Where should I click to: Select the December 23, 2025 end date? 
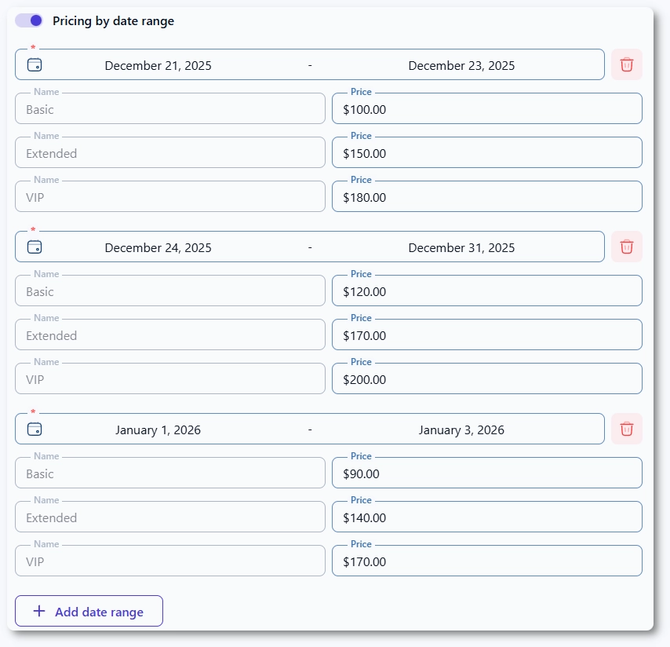[461, 66]
